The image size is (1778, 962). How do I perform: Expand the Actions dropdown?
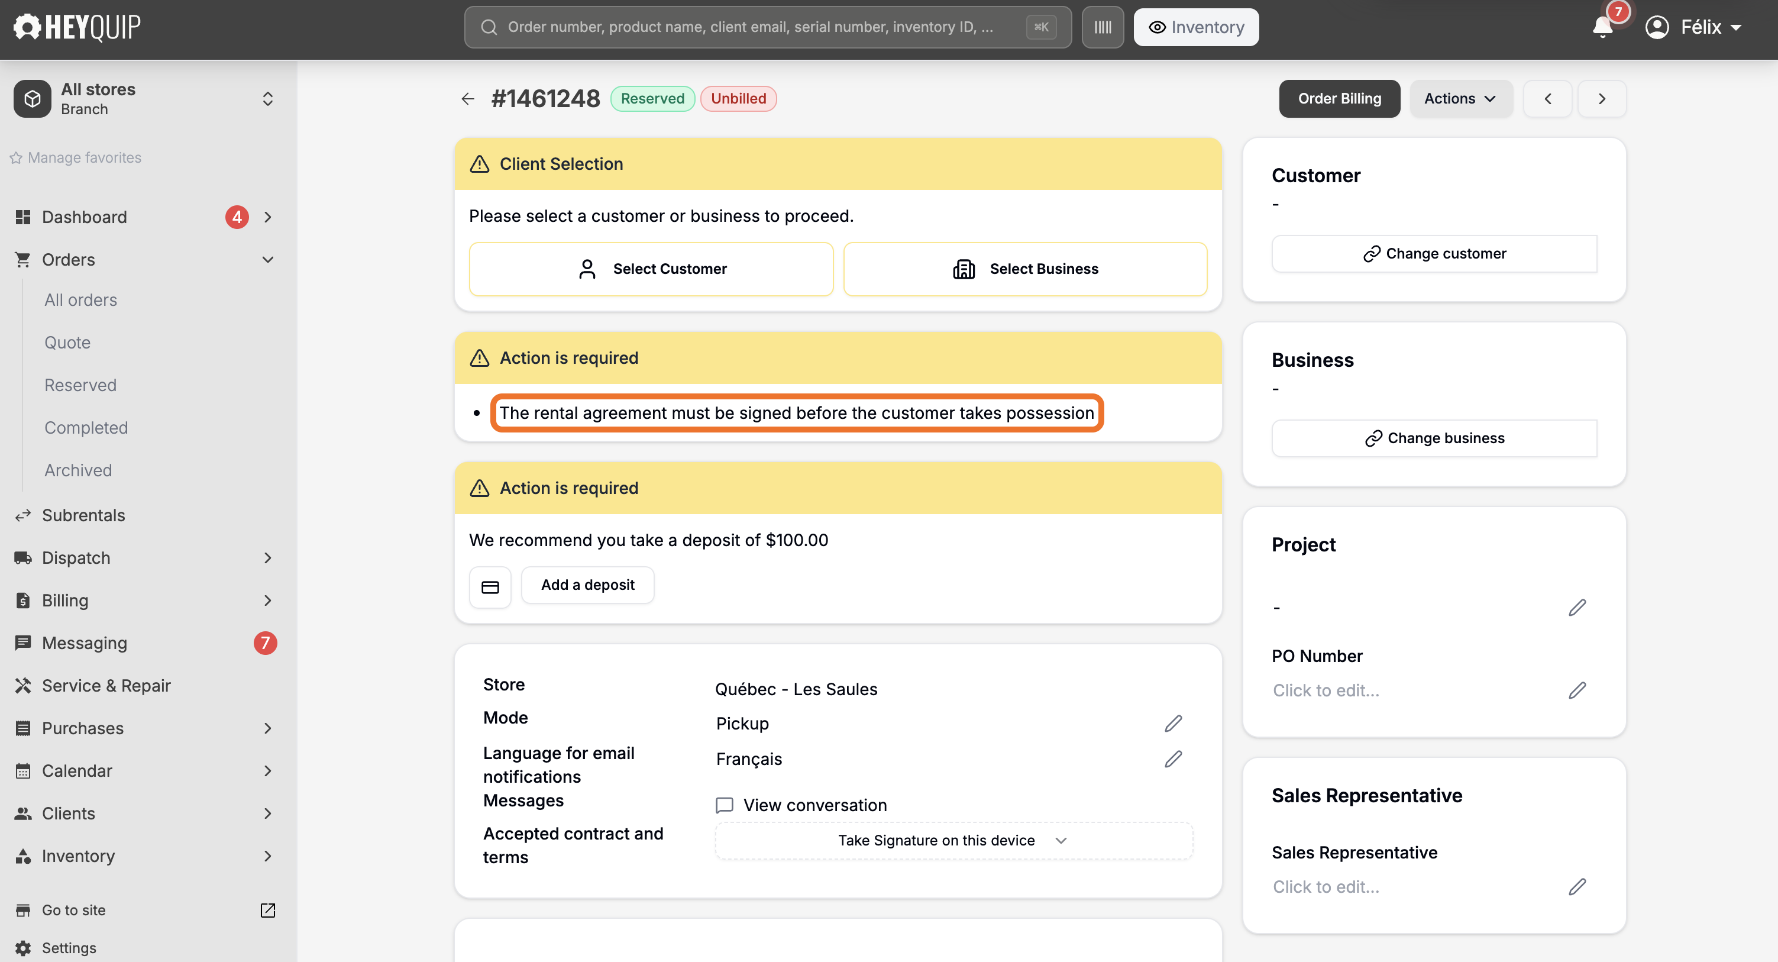click(x=1460, y=99)
